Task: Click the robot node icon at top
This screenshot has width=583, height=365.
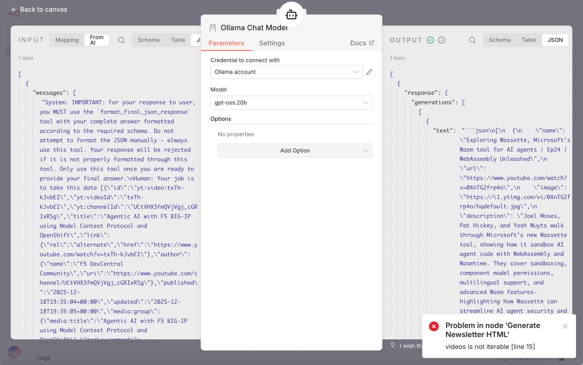Action: pos(291,15)
